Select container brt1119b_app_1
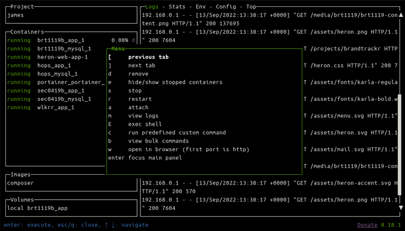This screenshot has height=231, width=405. [71, 40]
